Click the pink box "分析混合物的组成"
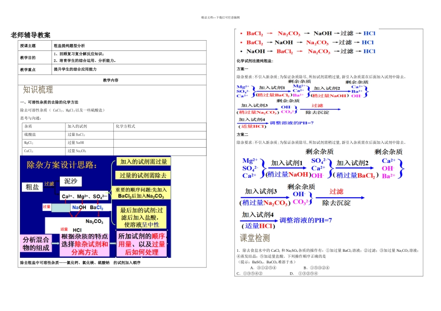 pyautogui.click(x=36, y=244)
